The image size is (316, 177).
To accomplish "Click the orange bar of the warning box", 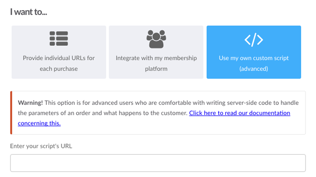I will tap(11, 113).
